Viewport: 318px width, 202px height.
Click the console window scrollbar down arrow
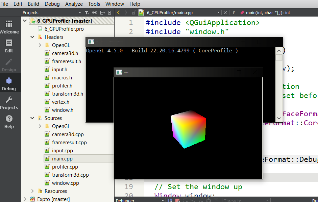pos(279,118)
